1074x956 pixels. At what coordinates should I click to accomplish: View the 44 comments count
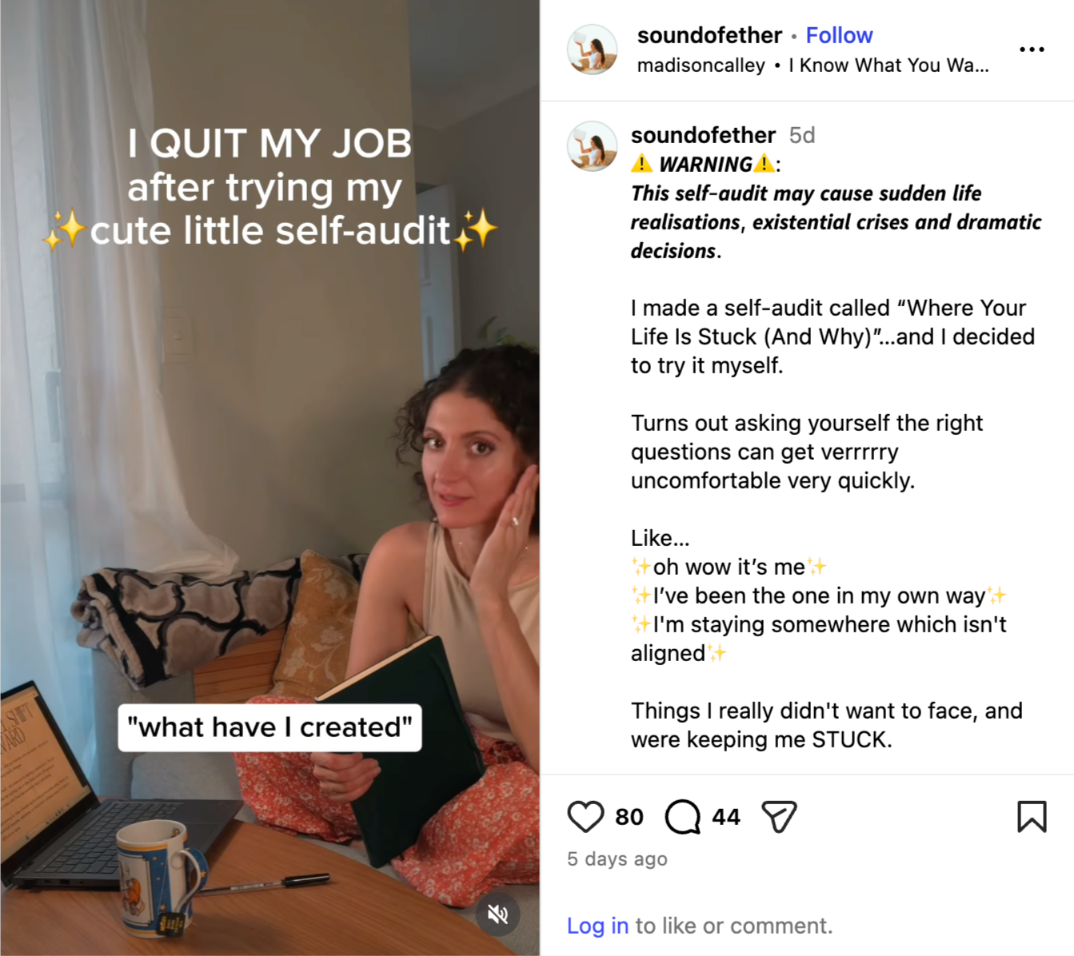click(726, 817)
